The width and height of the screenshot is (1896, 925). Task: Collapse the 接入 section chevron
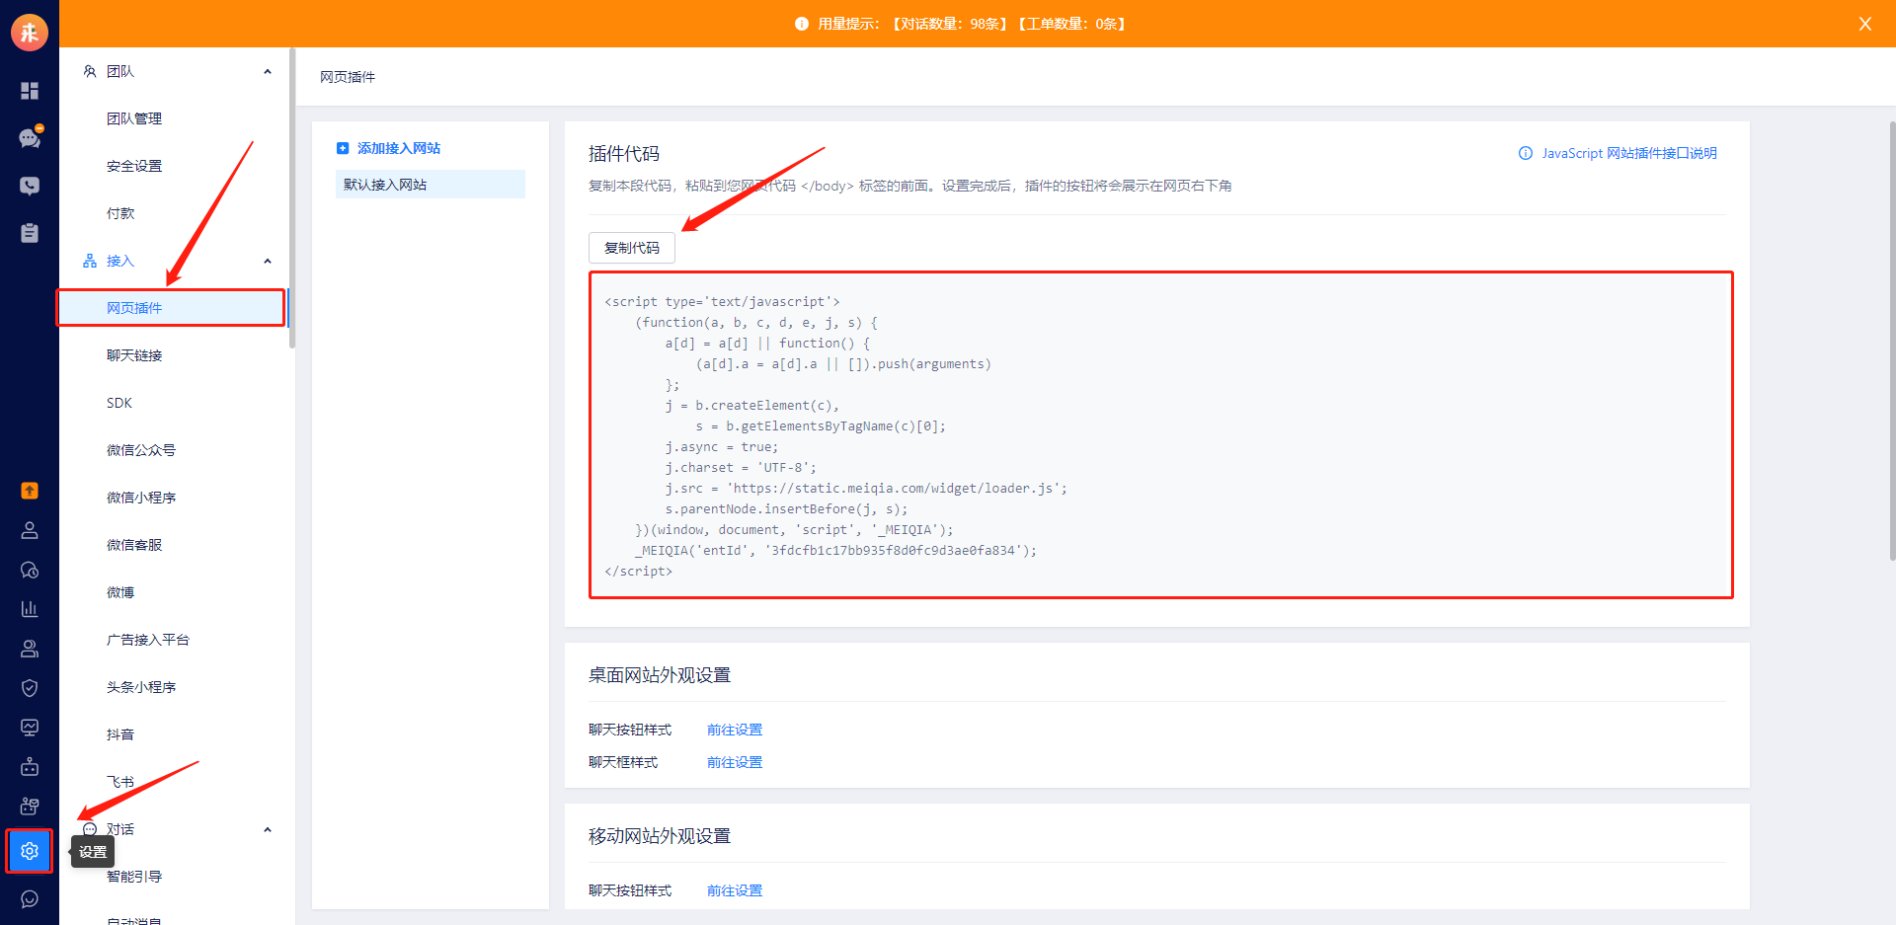pos(268,261)
